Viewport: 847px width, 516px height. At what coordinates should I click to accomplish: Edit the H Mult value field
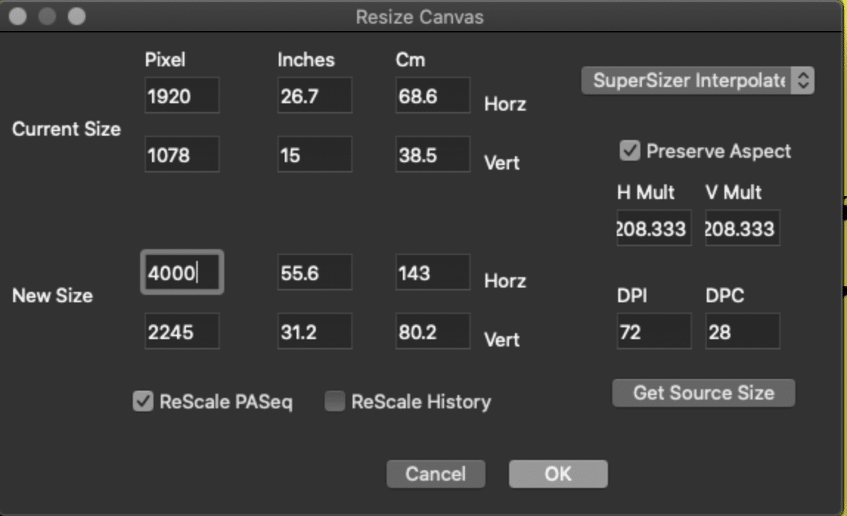click(x=654, y=229)
